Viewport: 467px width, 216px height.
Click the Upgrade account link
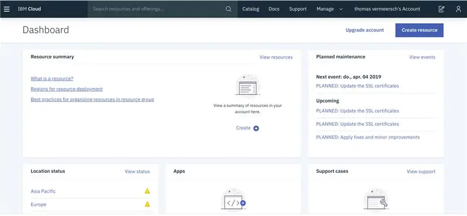pos(364,30)
